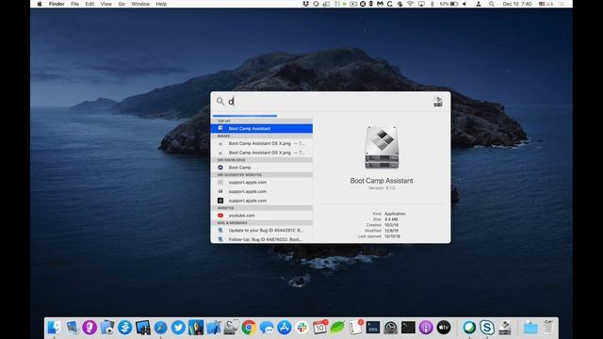The width and height of the screenshot is (603, 339).
Task: Select the Boot Camp Assistant top hit
Action: coord(262,128)
